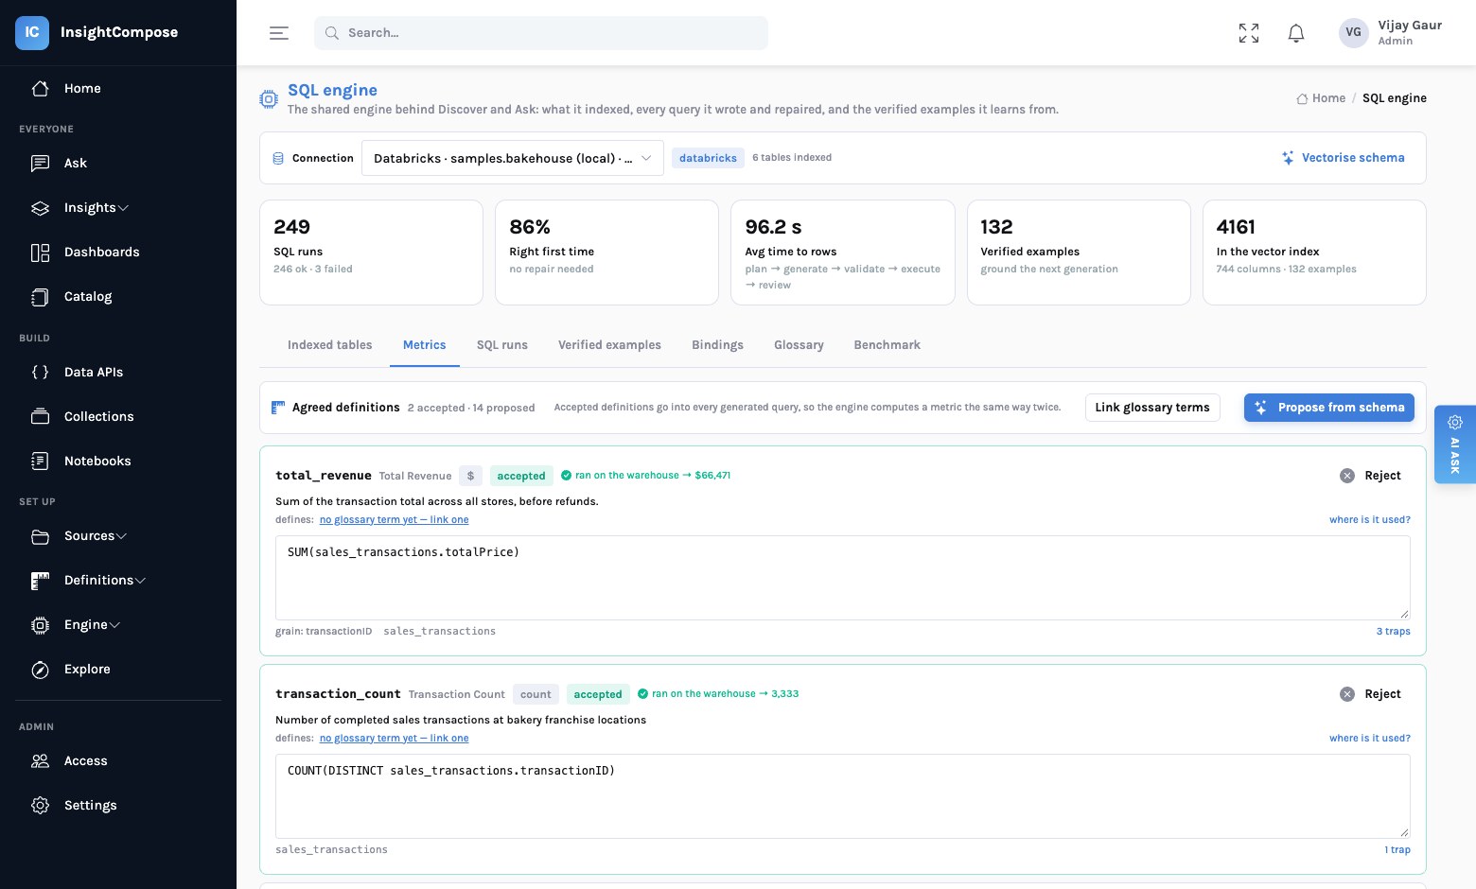Image resolution: width=1476 pixels, height=889 pixels.
Task: Click the SQL engine chip icon
Action: [269, 98]
